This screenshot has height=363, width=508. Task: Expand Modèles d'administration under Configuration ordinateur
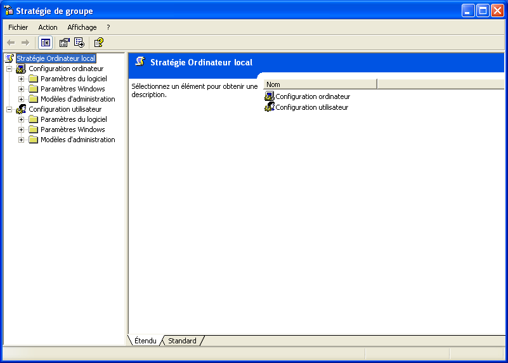22,99
